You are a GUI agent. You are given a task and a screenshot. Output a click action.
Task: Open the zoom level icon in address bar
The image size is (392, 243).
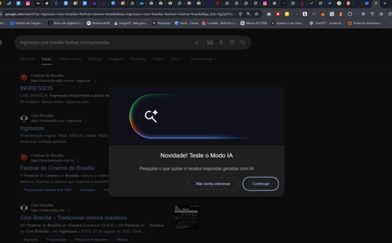tap(248, 14)
